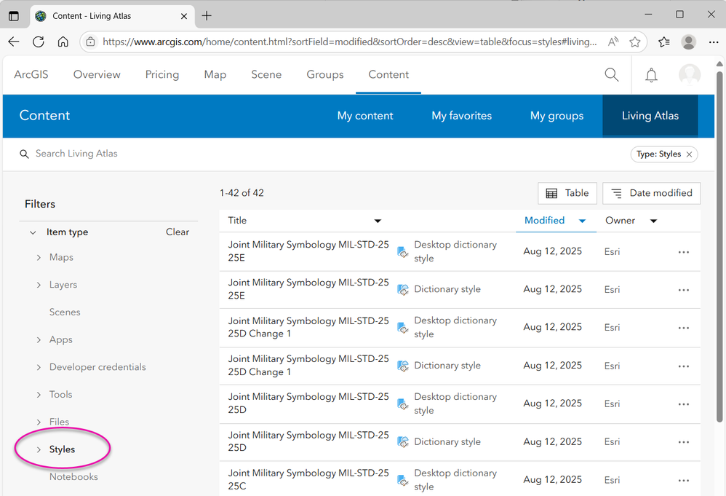The image size is (726, 496).
Task: Open more options for first table row
Action: click(683, 252)
